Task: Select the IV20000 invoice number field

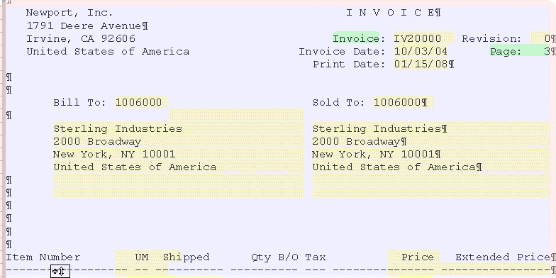Action: click(x=424, y=38)
